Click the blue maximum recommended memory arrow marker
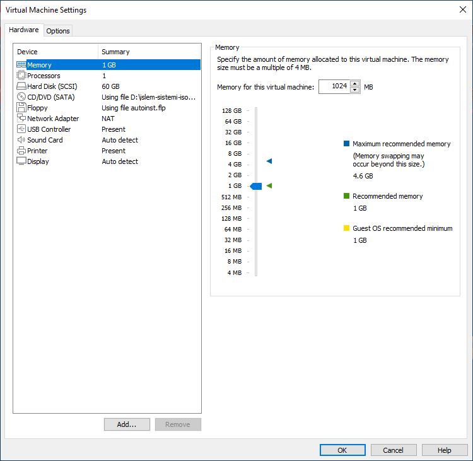Screen dimensions: 473x461 pos(269,161)
